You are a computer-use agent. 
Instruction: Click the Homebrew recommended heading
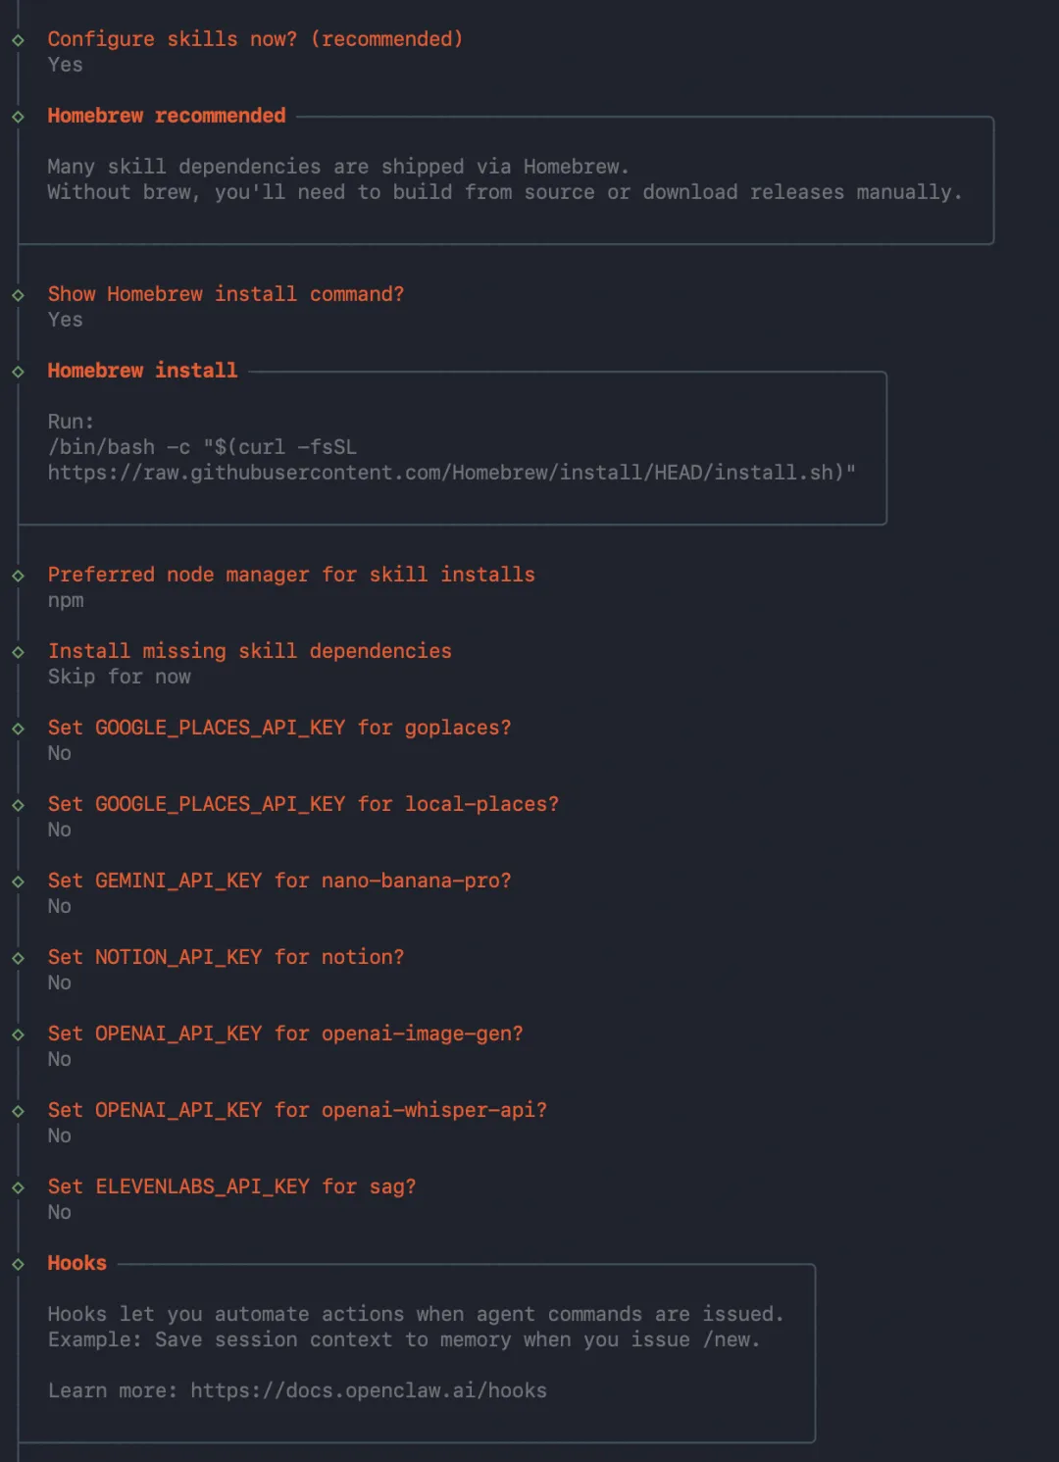[167, 116]
